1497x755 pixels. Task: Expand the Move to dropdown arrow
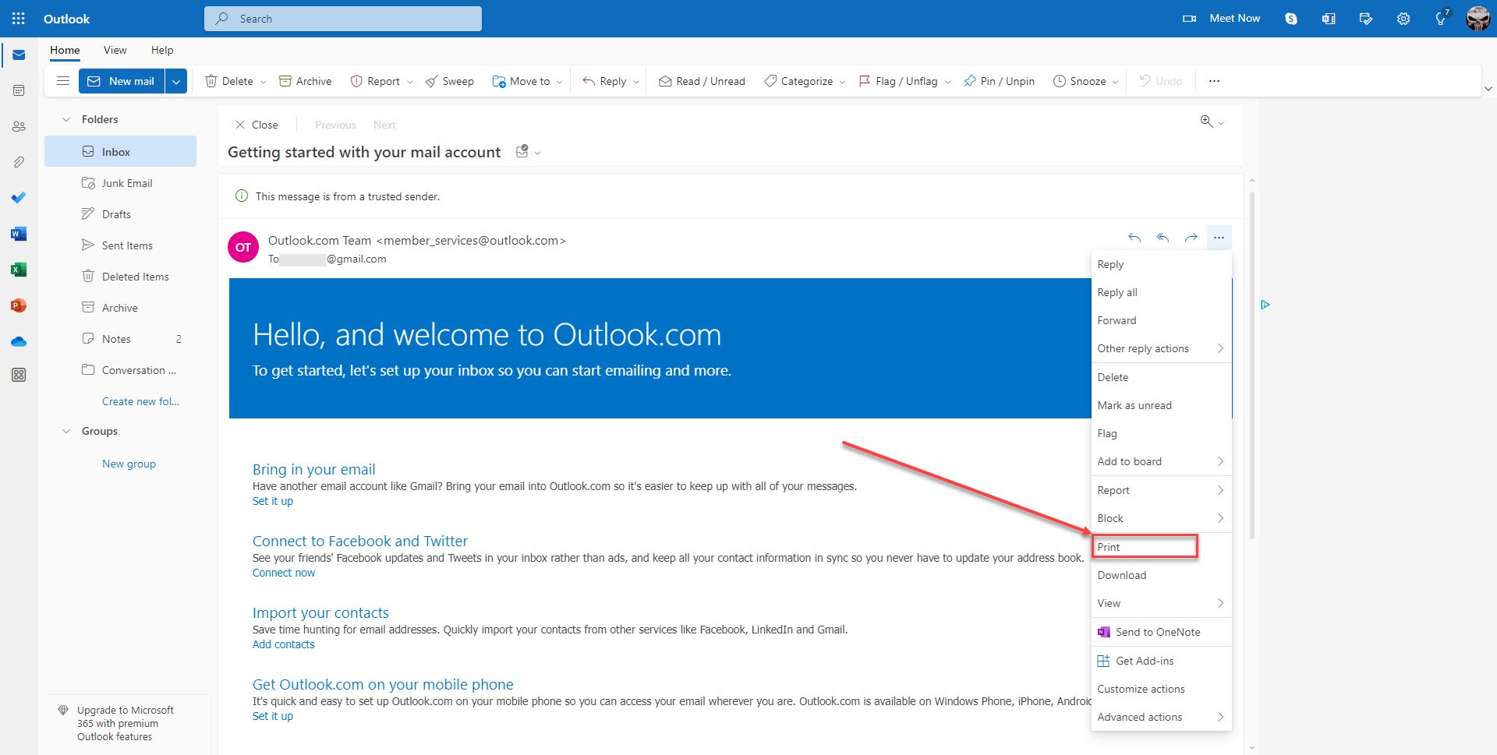tap(558, 80)
